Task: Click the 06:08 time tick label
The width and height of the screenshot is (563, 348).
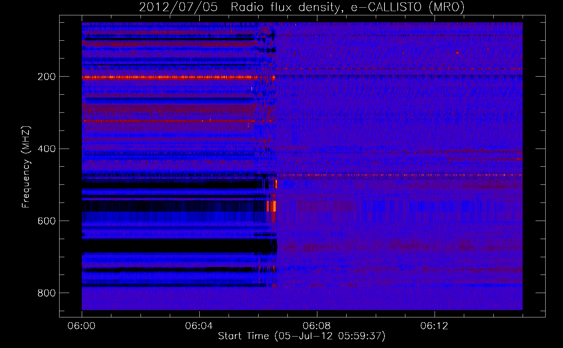Action: coord(317,326)
